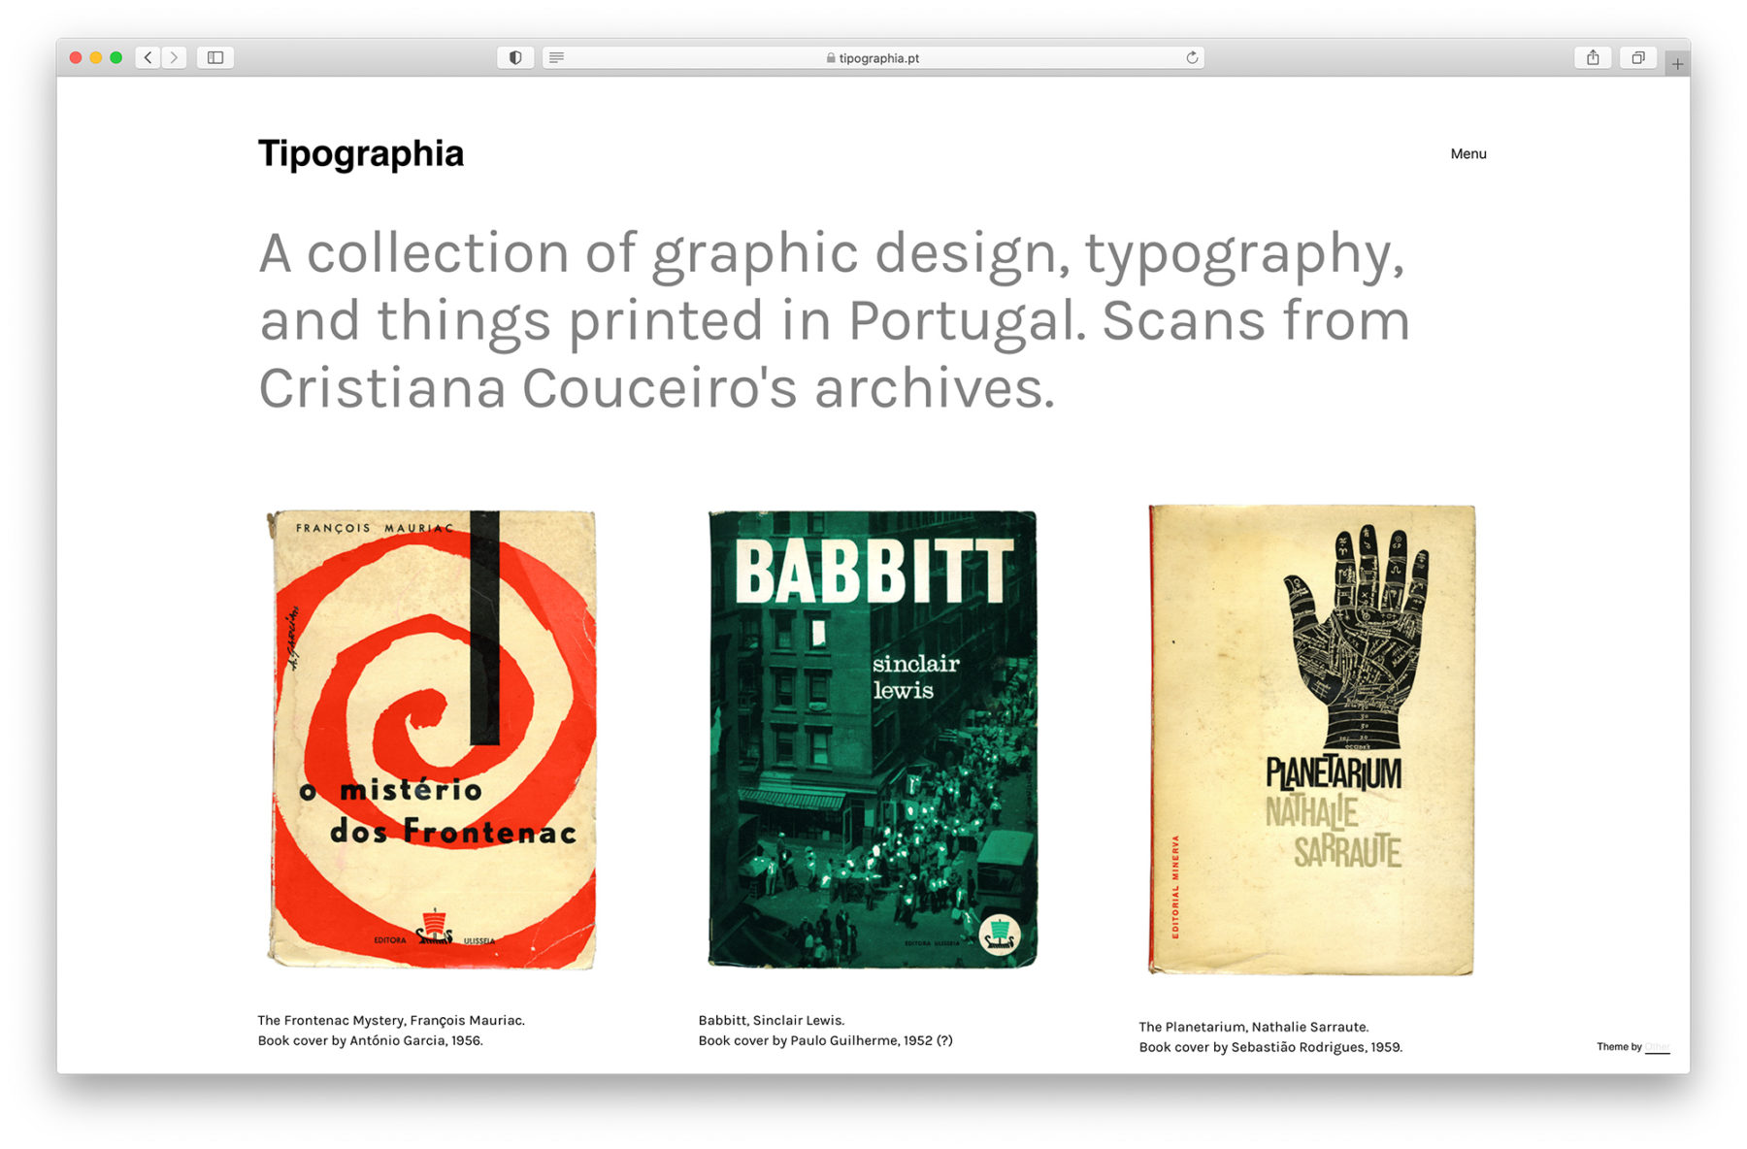Click 'Book cover by António Garcia, 1956.'

[x=370, y=1040]
